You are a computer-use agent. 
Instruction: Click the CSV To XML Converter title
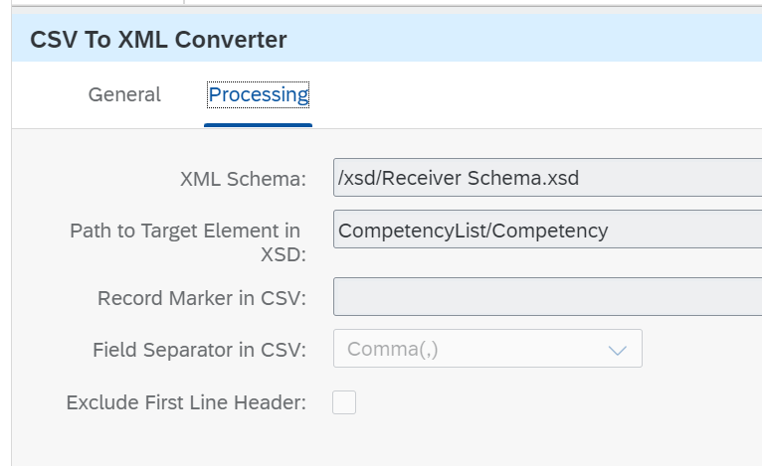(x=158, y=40)
